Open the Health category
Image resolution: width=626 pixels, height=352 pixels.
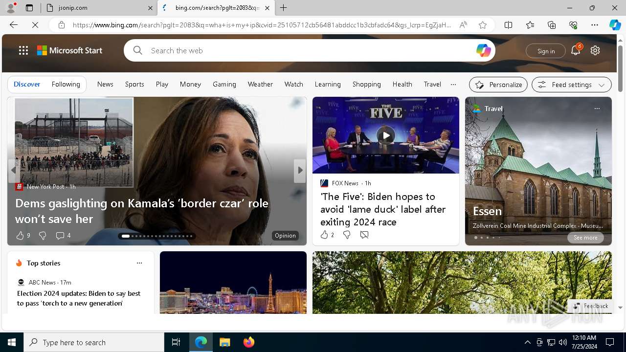pyautogui.click(x=402, y=84)
